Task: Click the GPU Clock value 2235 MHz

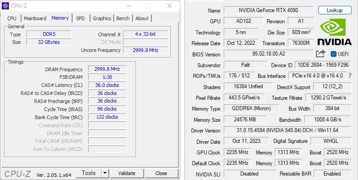Action: (x=238, y=152)
